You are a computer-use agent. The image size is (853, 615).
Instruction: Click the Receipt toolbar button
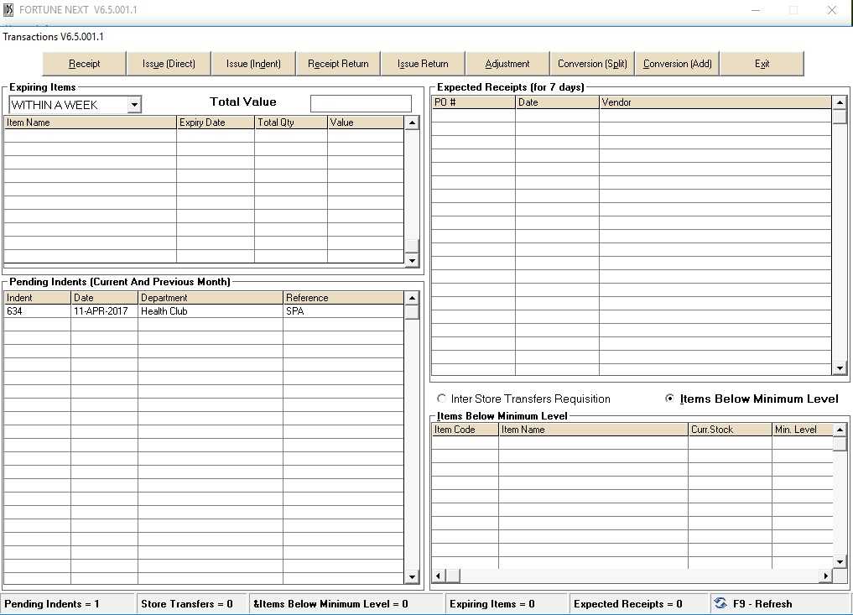pos(84,64)
